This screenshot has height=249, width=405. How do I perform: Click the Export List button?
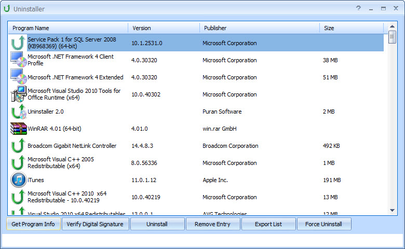(268, 224)
